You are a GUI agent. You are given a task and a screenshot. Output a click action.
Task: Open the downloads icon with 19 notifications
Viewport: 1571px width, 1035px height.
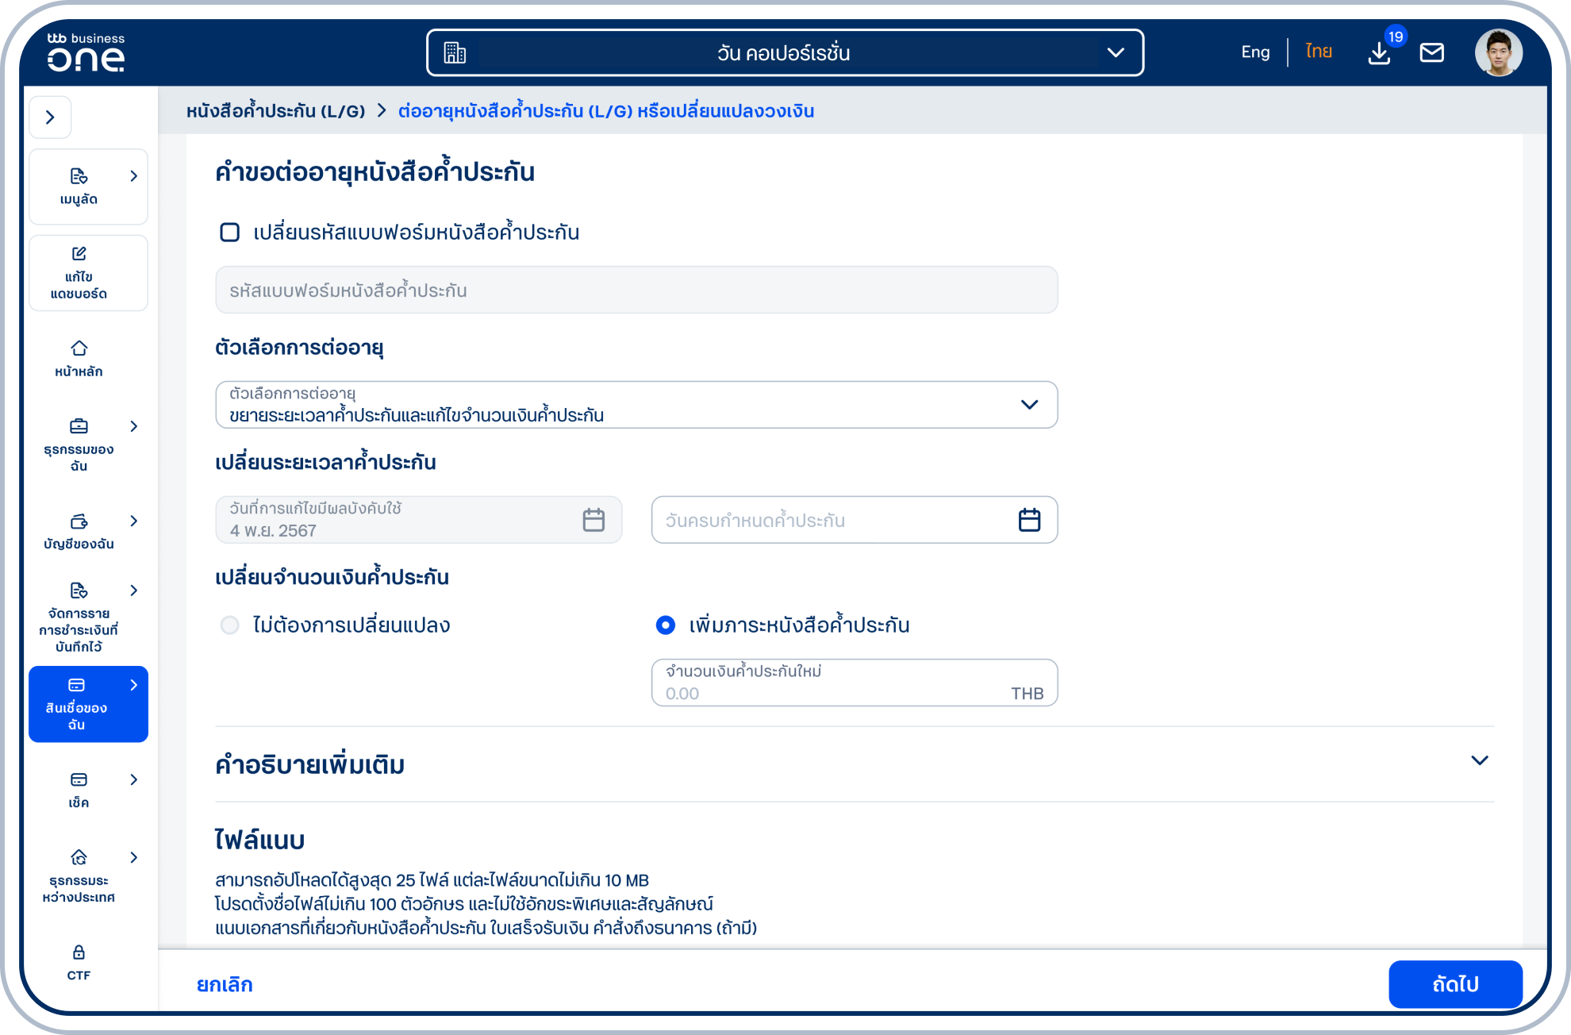(x=1379, y=52)
